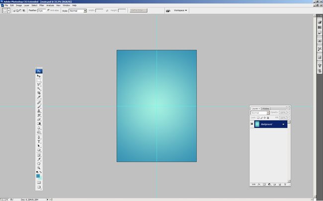This screenshot has width=323, height=201.
Task: Select the Clone Stamp tool
Action: click(x=39, y=111)
